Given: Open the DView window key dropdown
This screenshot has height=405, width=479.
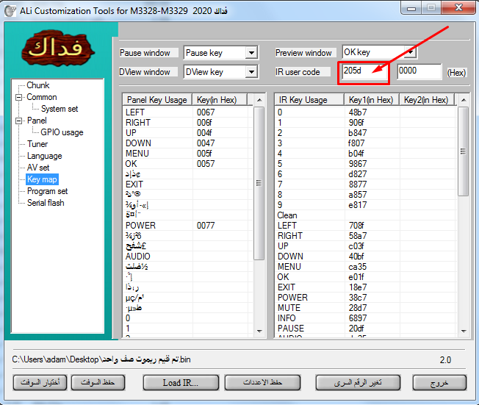Looking at the screenshot, I should [x=251, y=72].
